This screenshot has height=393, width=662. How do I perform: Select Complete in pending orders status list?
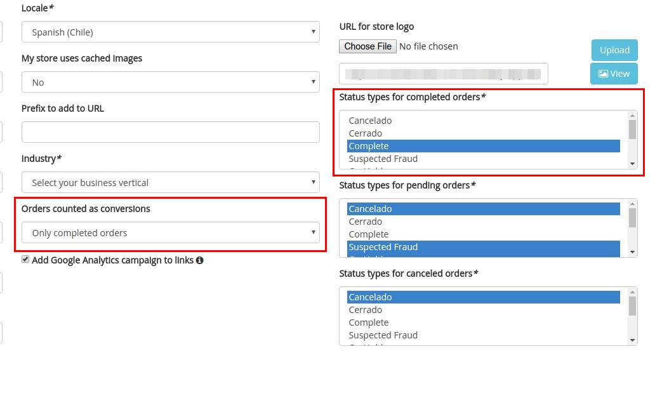click(x=484, y=234)
